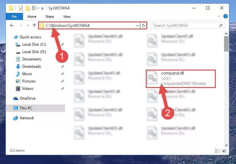Click the pin icon beside Downloads
This screenshot has height=164, width=236.
pyautogui.click(x=63, y=67)
